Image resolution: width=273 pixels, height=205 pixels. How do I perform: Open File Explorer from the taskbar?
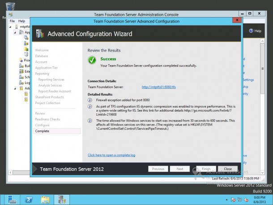tap(45, 200)
